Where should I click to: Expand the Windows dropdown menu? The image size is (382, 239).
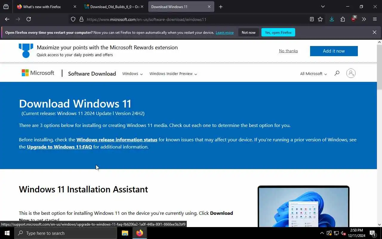[x=132, y=74]
